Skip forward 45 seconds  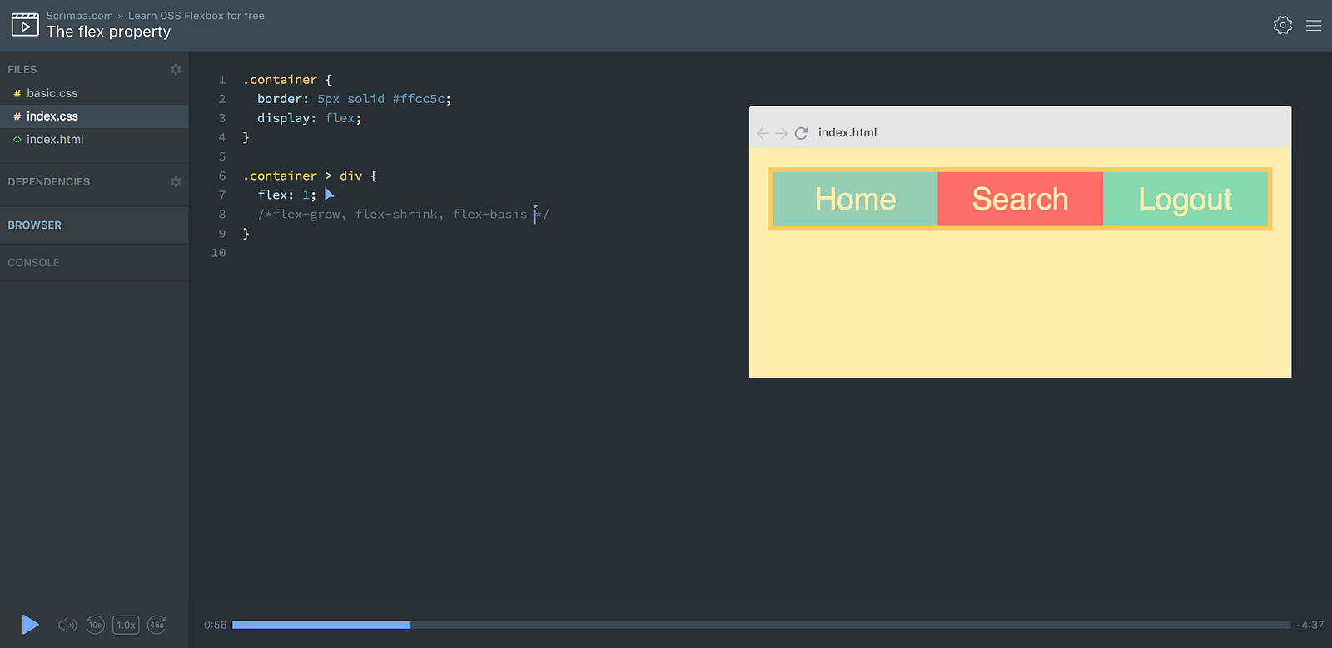point(157,625)
